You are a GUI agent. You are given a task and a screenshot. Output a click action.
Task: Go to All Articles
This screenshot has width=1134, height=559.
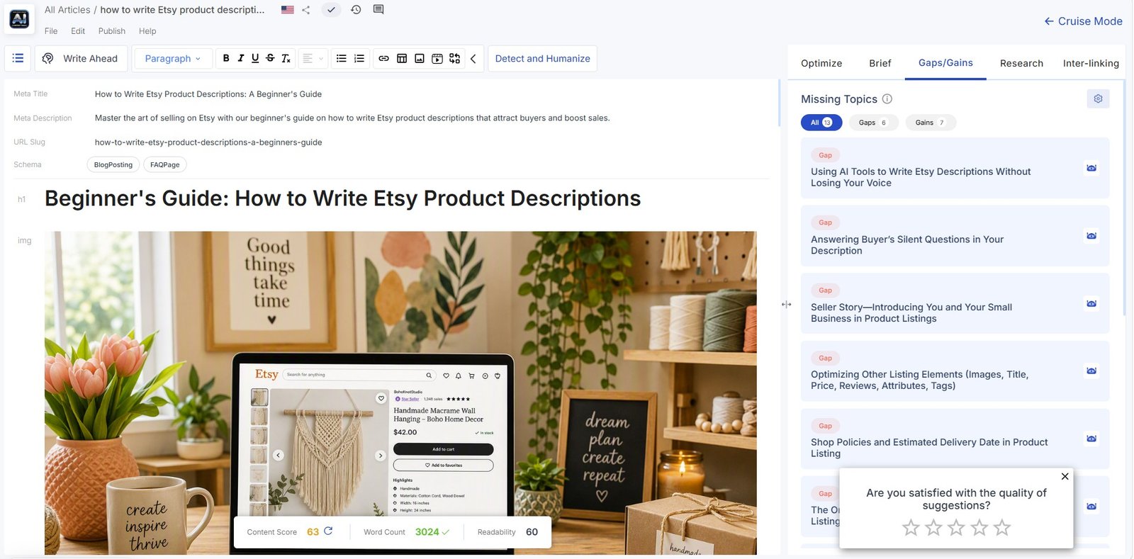(67, 10)
